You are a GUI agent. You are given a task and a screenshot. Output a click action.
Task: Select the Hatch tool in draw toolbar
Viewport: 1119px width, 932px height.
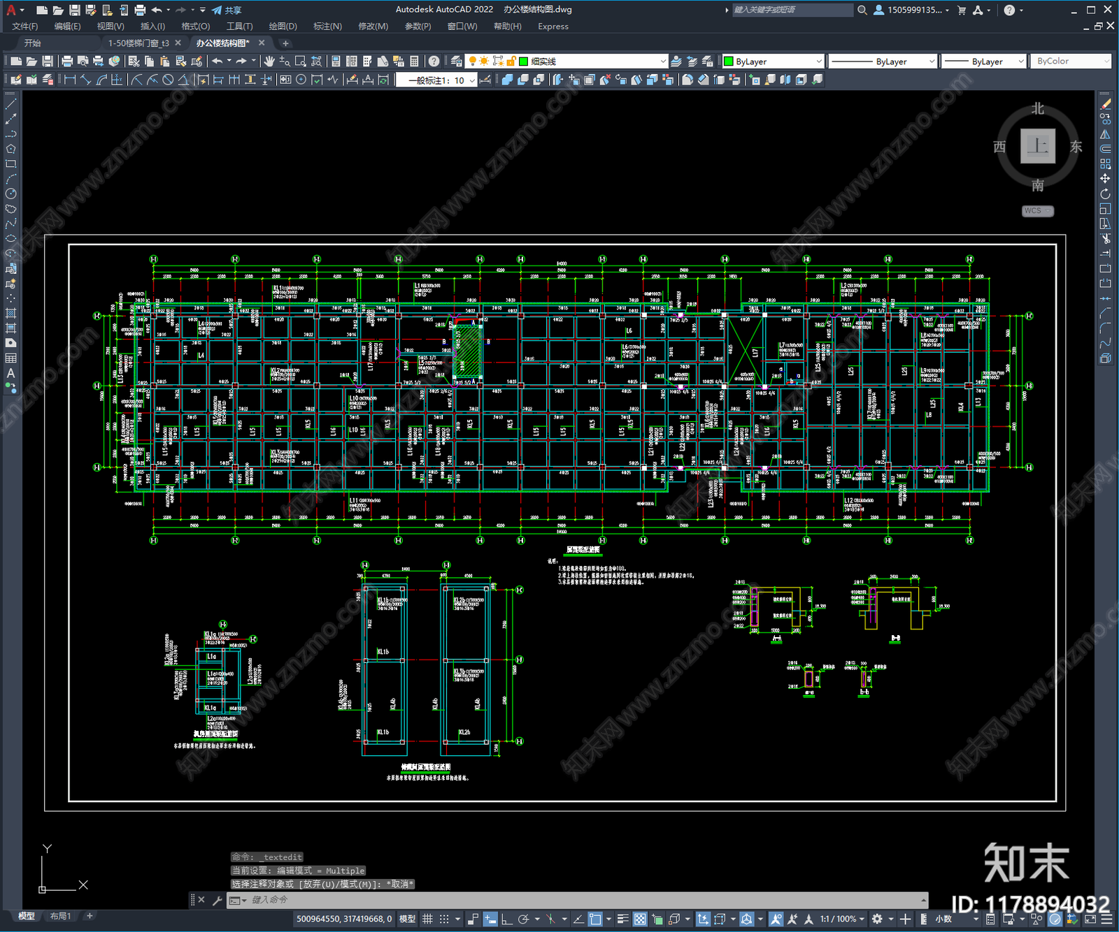pyautogui.click(x=10, y=313)
